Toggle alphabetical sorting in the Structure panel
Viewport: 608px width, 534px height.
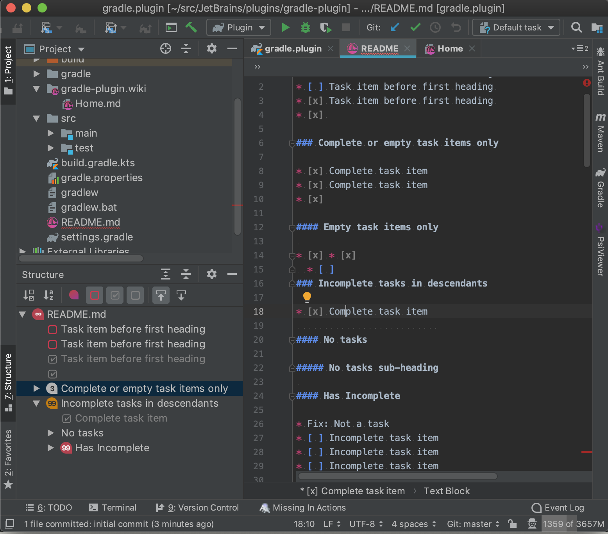[48, 295]
